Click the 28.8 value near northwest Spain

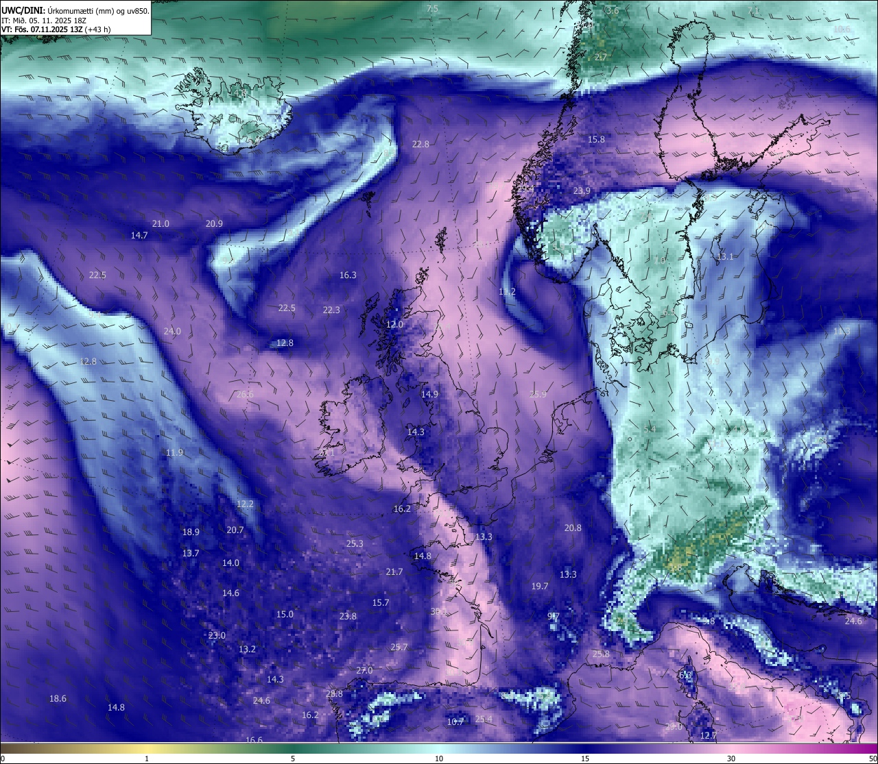334,693
